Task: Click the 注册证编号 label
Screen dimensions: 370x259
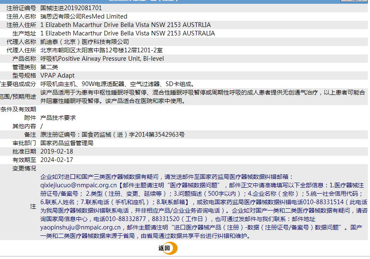Action: pyautogui.click(x=21, y=8)
